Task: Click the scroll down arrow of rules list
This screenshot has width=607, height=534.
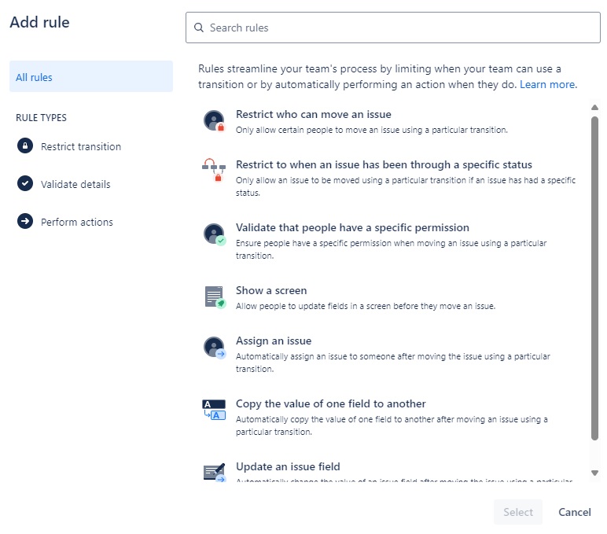Action: click(x=595, y=473)
